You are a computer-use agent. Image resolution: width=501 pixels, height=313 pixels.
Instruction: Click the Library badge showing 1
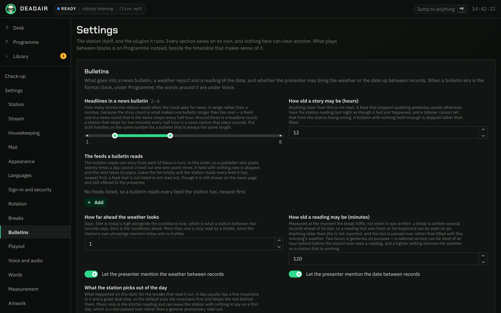[x=63, y=56]
